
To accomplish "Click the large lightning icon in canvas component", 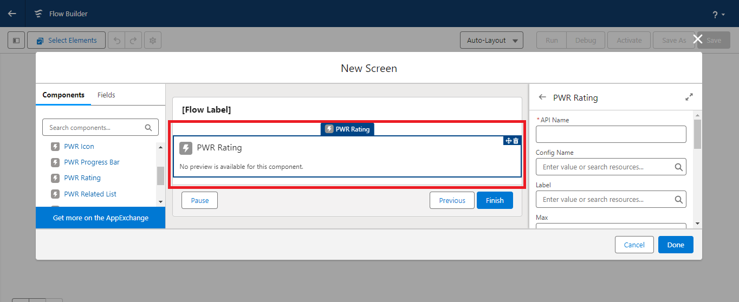I will click(x=186, y=148).
